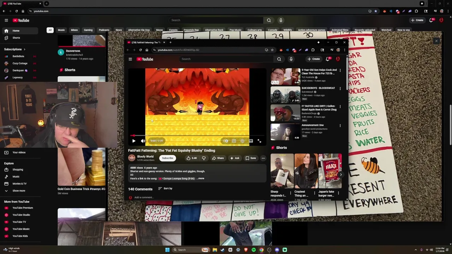The image size is (452, 254).
Task: Open the Oompa Loompa Song (8-bit) link
Action: tap(177, 179)
